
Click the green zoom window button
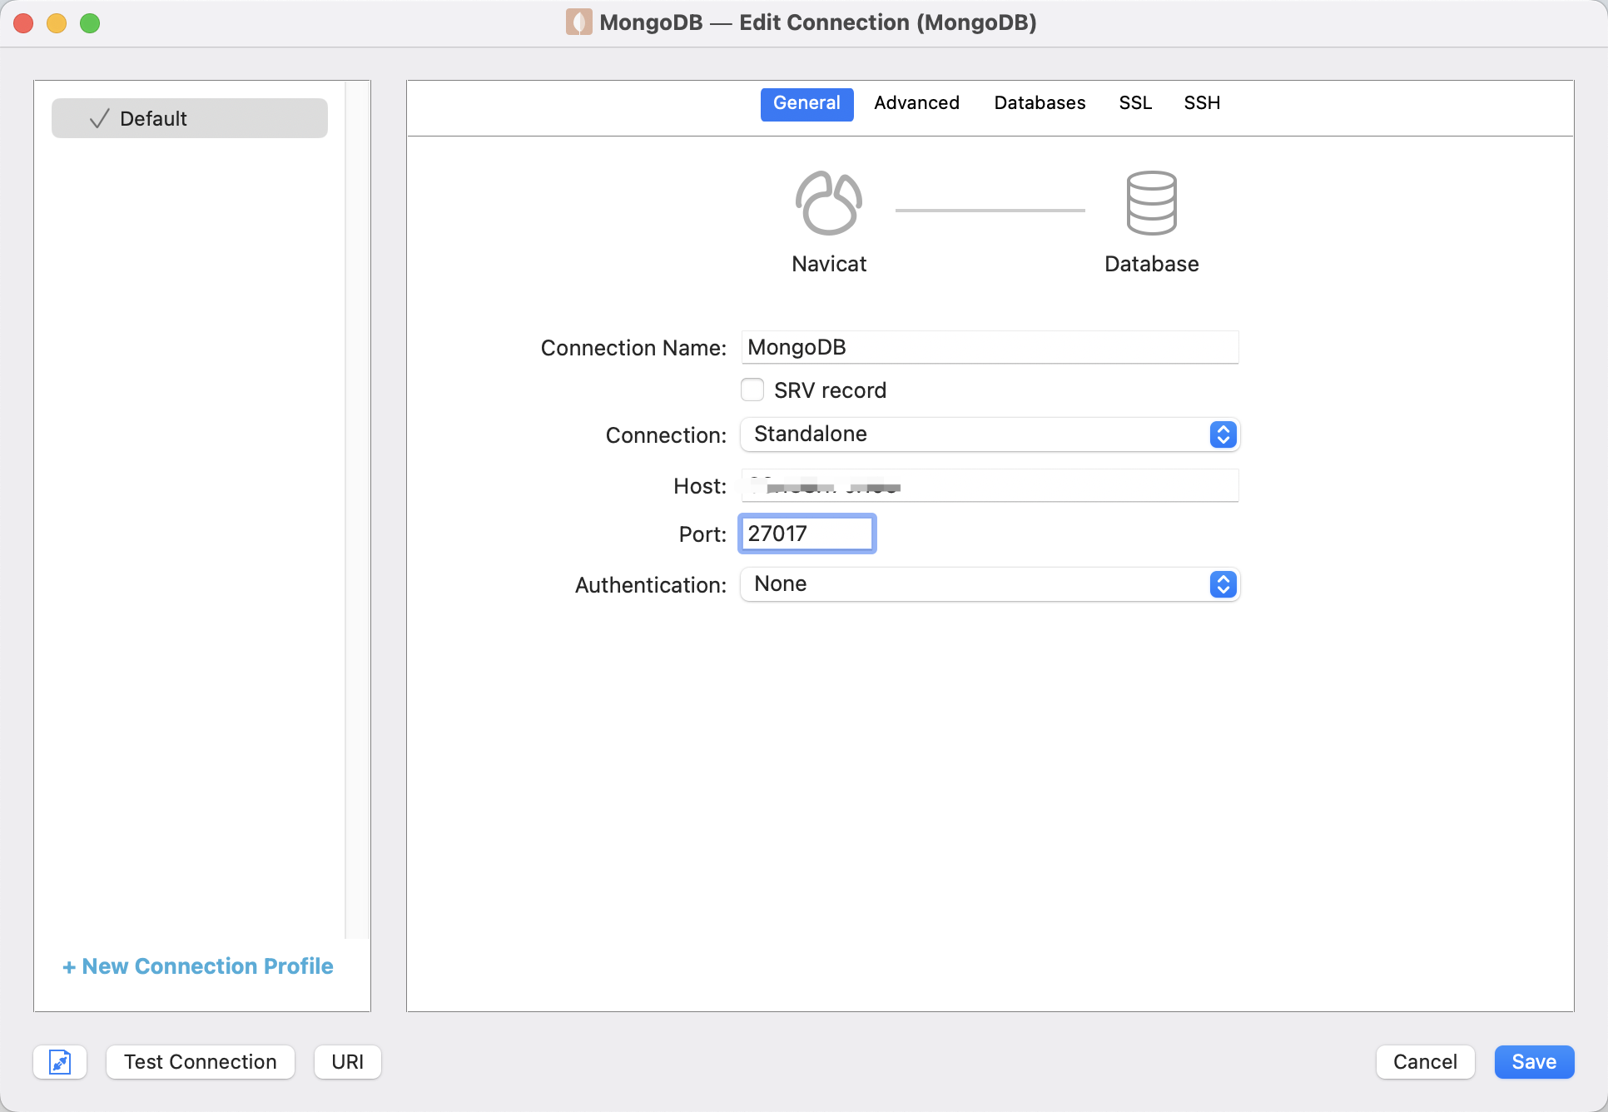pos(90,23)
